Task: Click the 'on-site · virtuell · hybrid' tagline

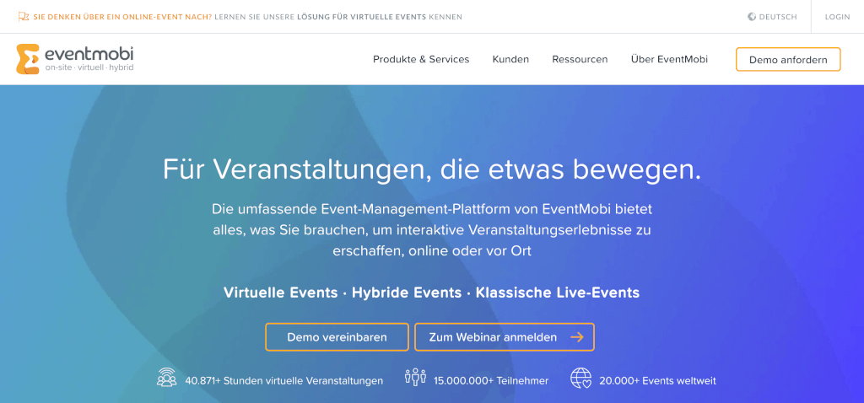Action: coord(89,67)
